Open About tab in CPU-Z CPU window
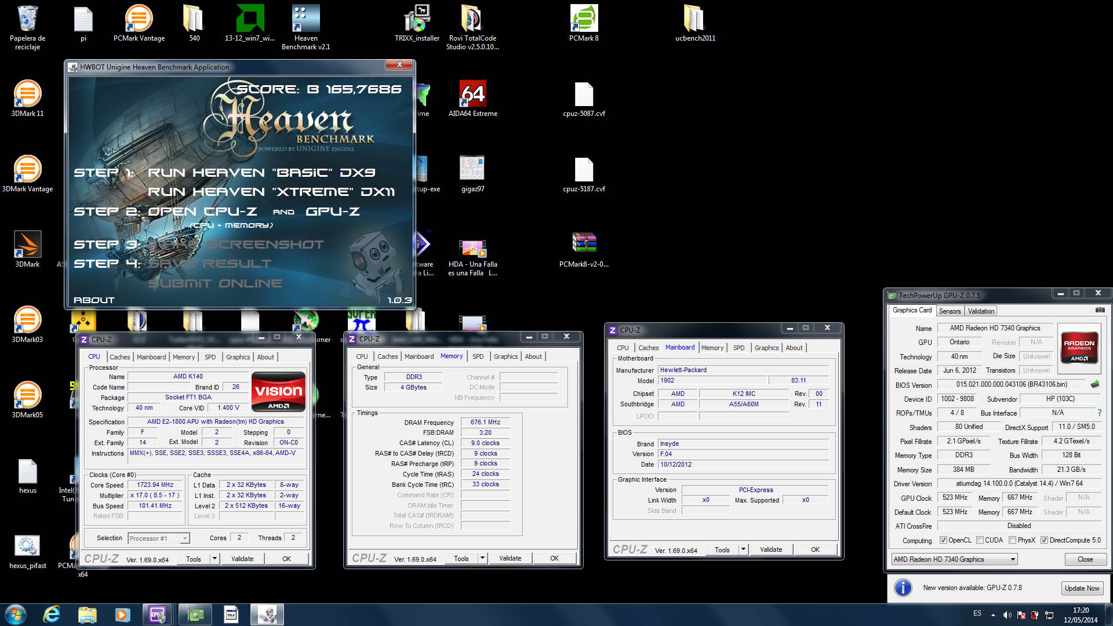Screen dimensions: 1113x626 pyautogui.click(x=265, y=357)
